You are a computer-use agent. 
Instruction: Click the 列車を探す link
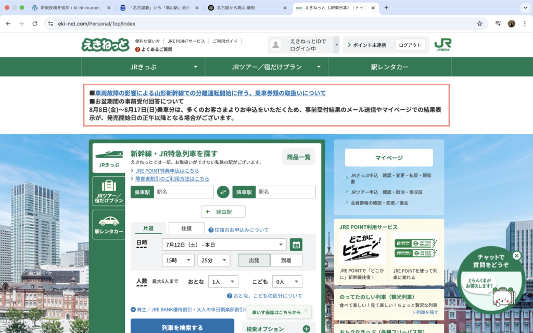tap(427, 312)
